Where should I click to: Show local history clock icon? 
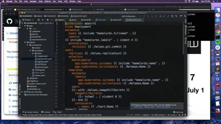pyautogui.click(x=172, y=16)
